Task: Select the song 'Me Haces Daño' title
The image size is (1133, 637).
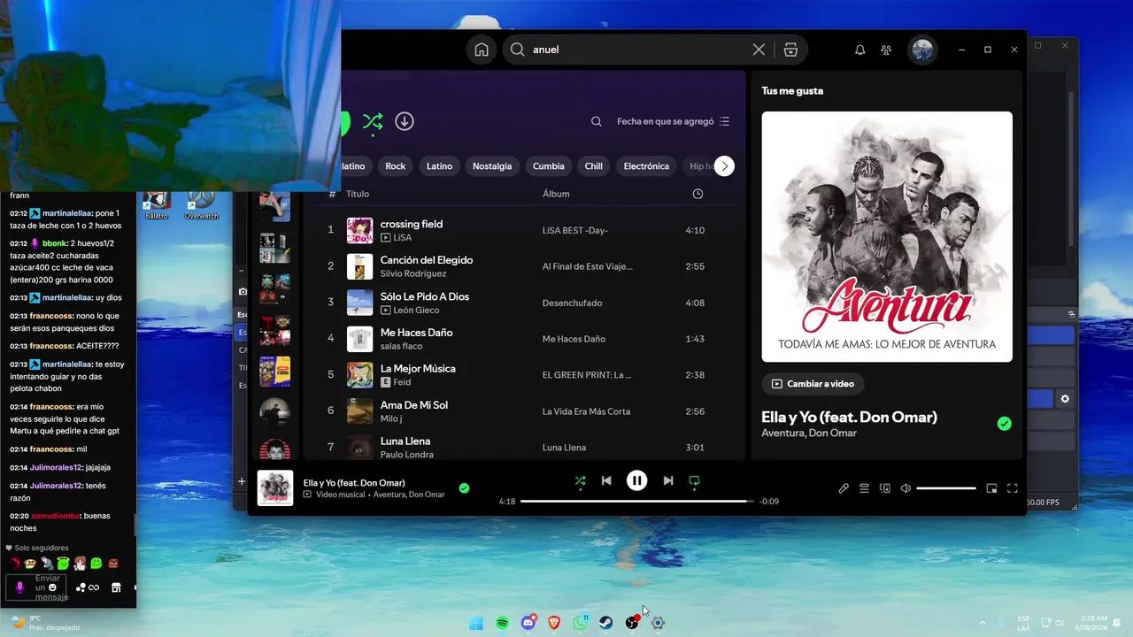Action: click(x=416, y=333)
